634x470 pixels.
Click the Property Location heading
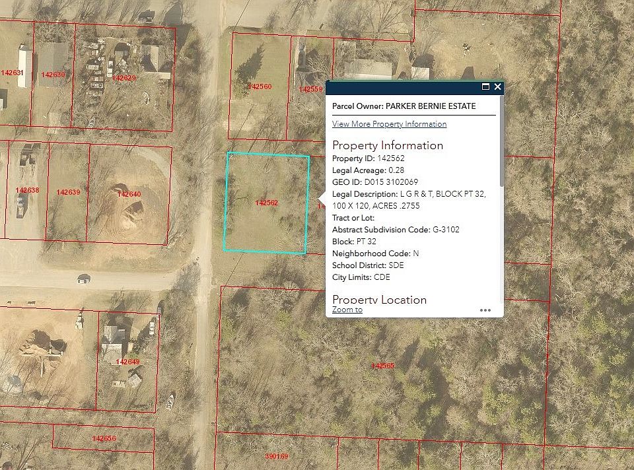(380, 300)
